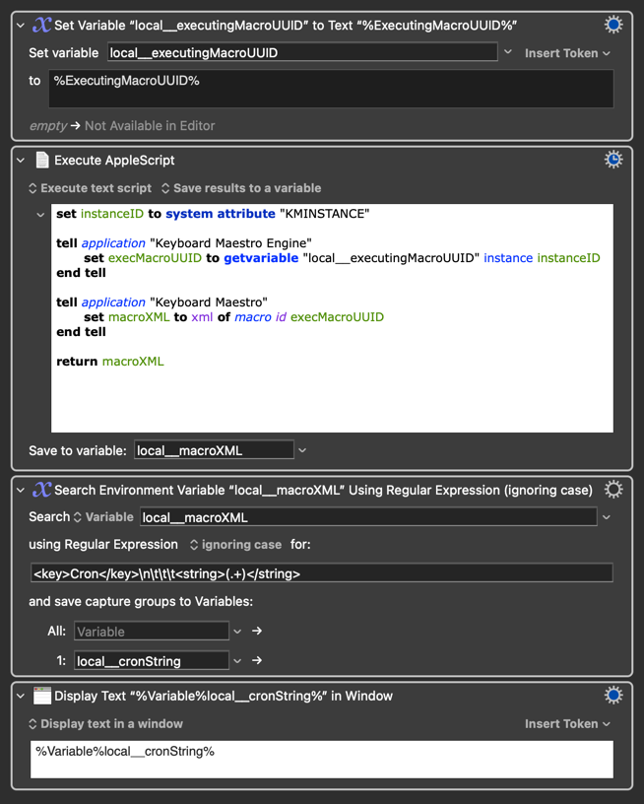Viewport: 644px width, 804px height.
Task: Change the "ignoring case" regex option
Action: tap(235, 545)
